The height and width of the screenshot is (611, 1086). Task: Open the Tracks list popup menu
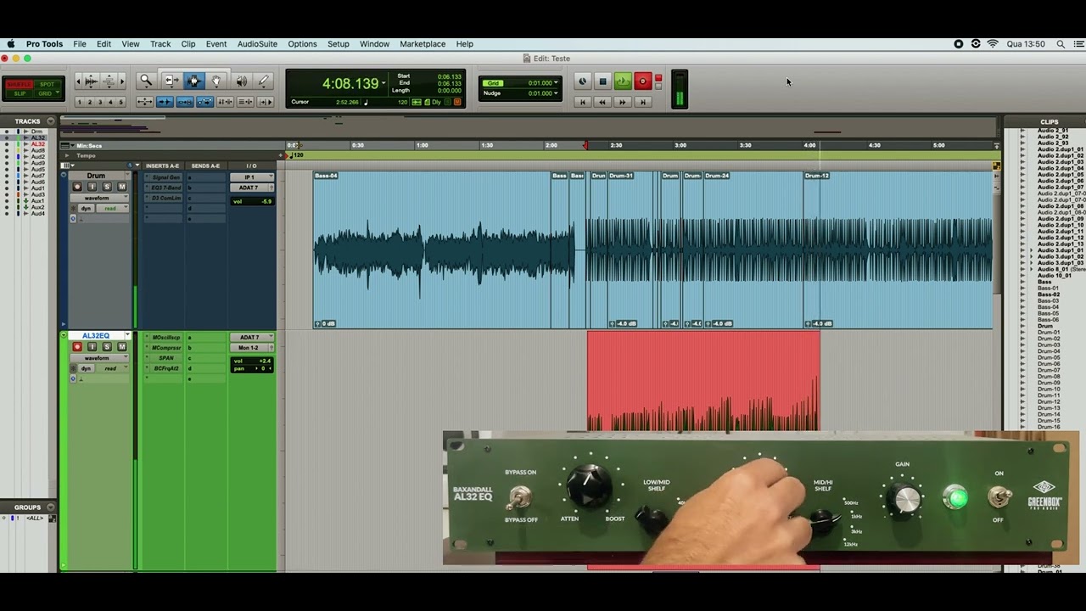click(51, 121)
